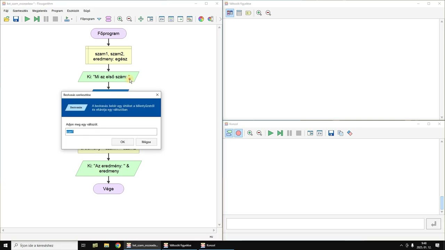
Task: Copy the Konzol output to clipboard
Action: (x=340, y=133)
